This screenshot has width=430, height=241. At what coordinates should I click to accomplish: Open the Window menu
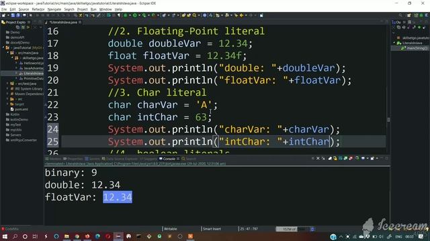coord(105,9)
